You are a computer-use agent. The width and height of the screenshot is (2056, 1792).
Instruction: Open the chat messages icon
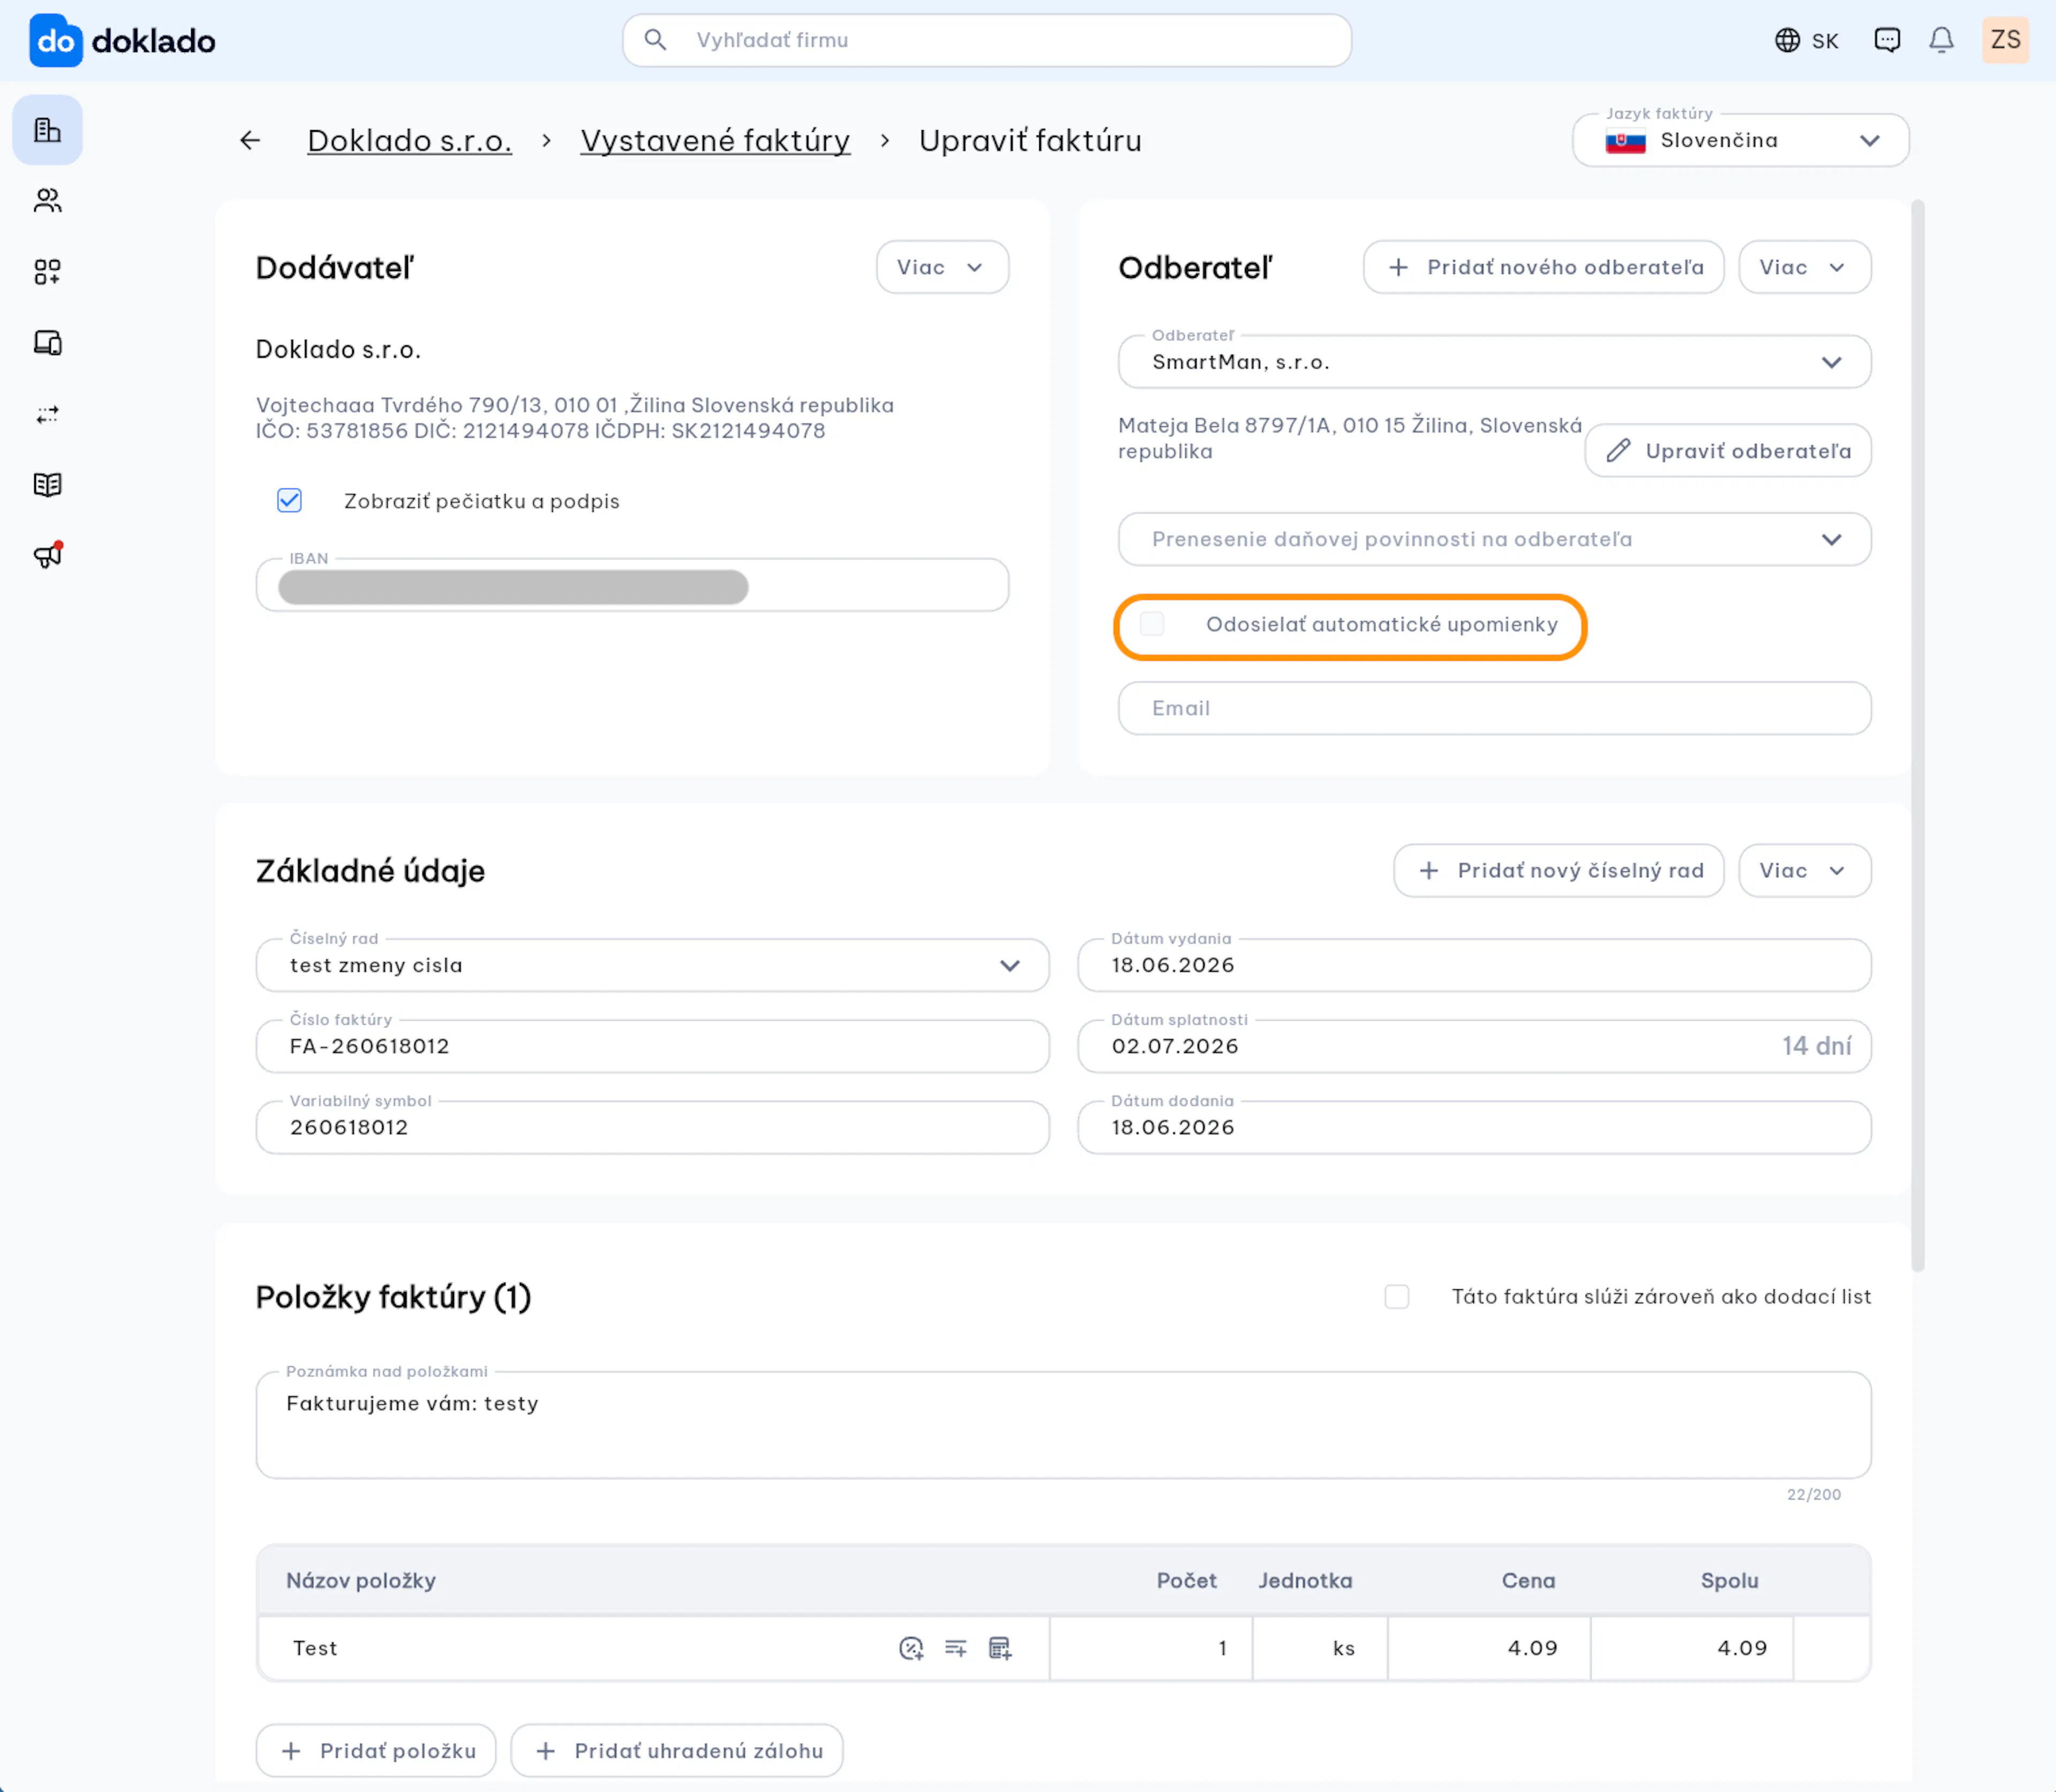[x=1887, y=40]
